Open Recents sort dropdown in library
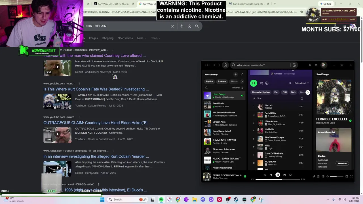 tap(238, 88)
